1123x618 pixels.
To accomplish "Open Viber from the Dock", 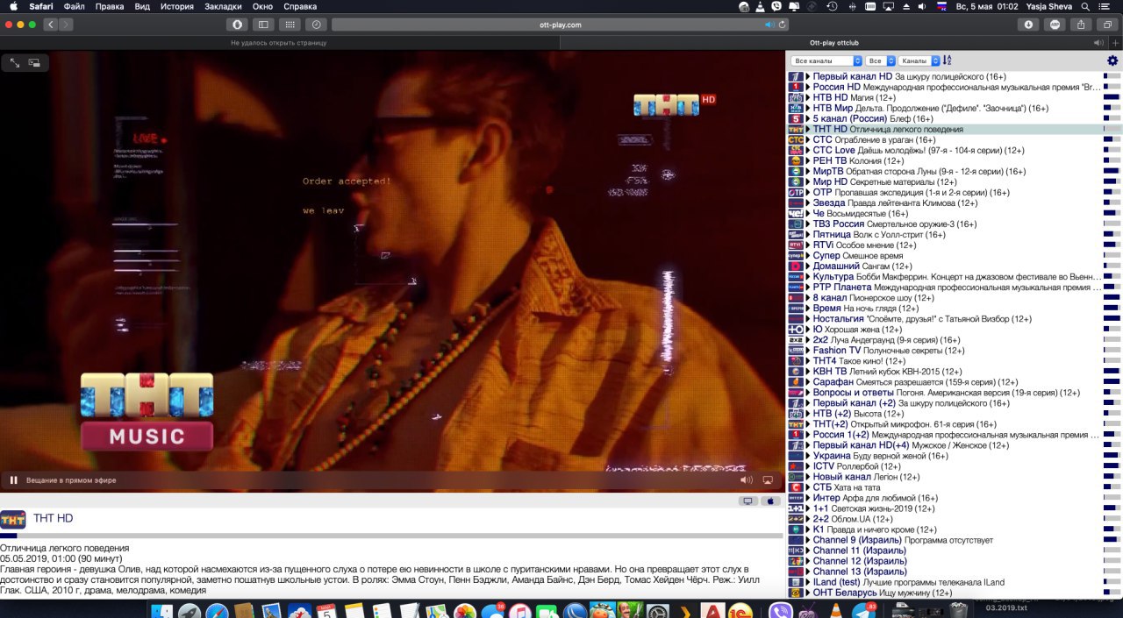I will click(x=780, y=611).
